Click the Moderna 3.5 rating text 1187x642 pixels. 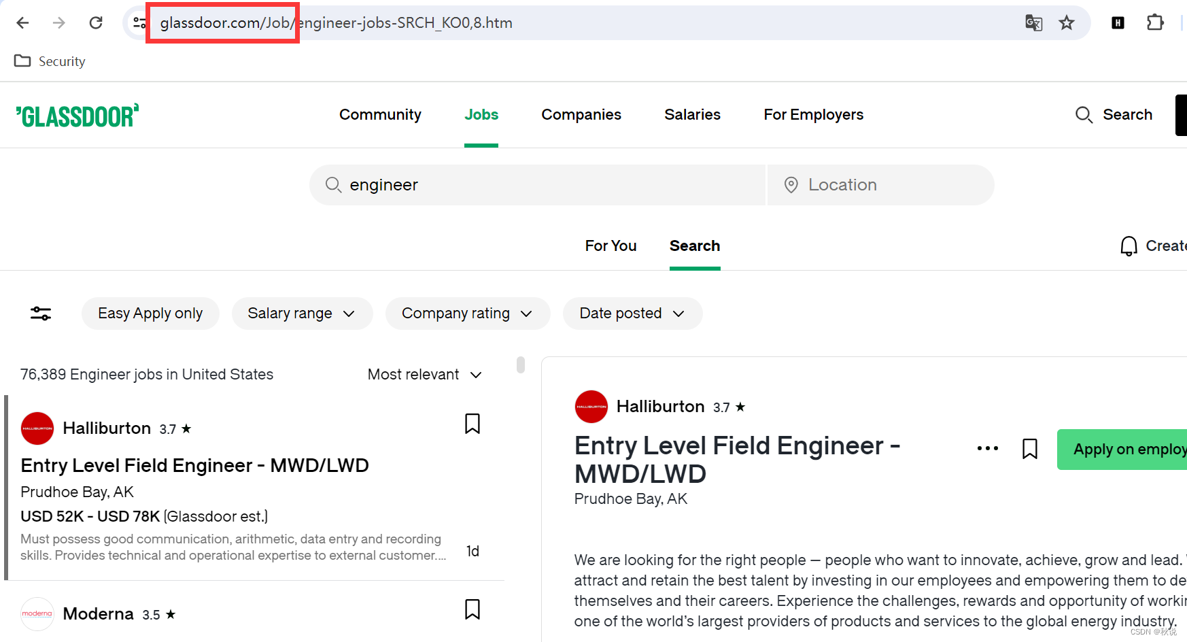[x=159, y=615]
